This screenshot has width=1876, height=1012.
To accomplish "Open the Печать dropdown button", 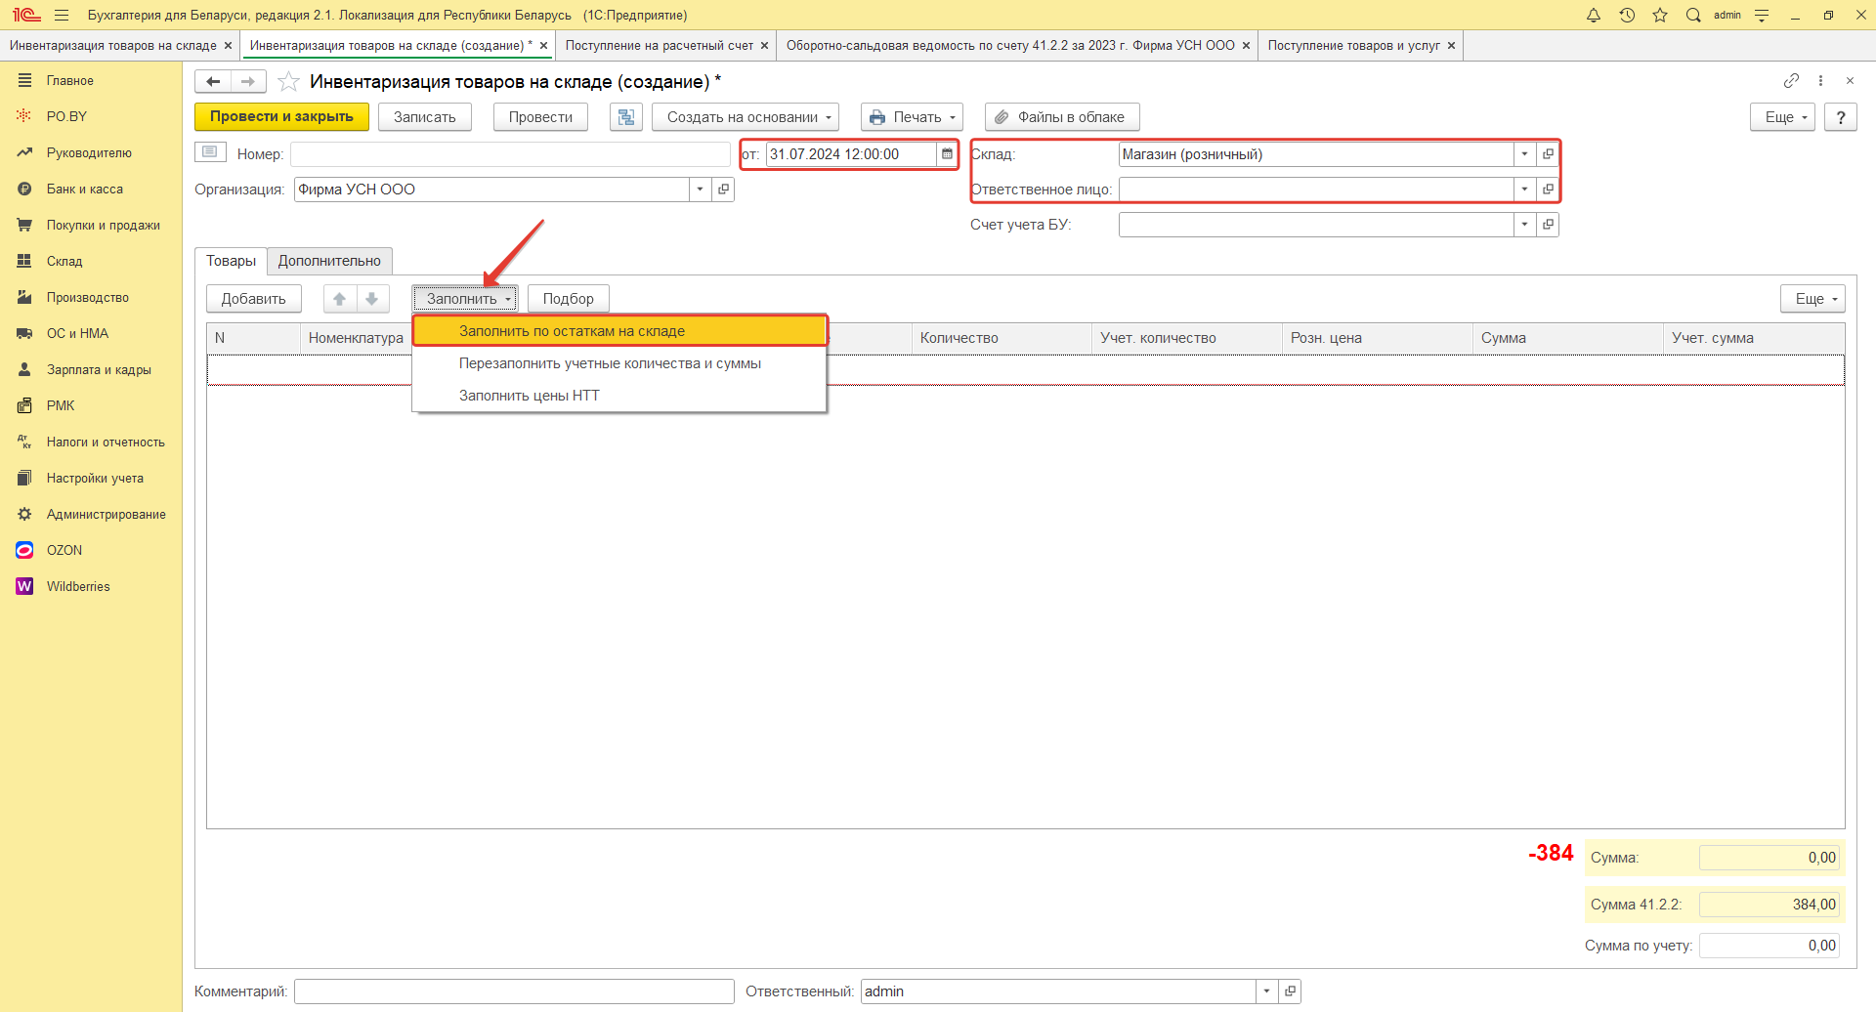I will (912, 117).
